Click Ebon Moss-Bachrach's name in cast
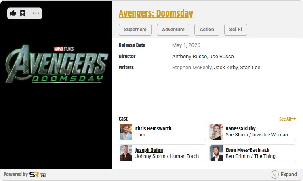303x181 pixels. click(x=247, y=150)
